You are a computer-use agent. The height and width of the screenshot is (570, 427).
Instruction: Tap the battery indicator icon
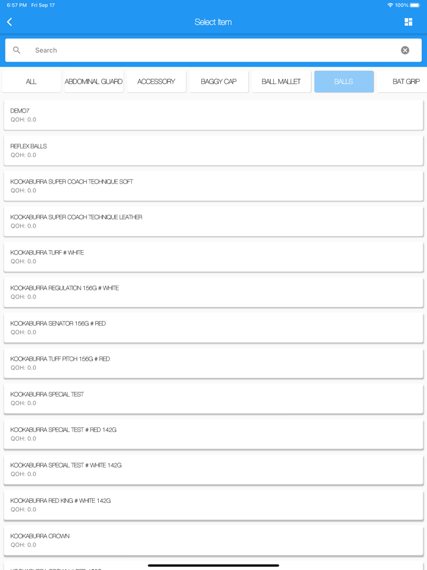(x=415, y=5)
